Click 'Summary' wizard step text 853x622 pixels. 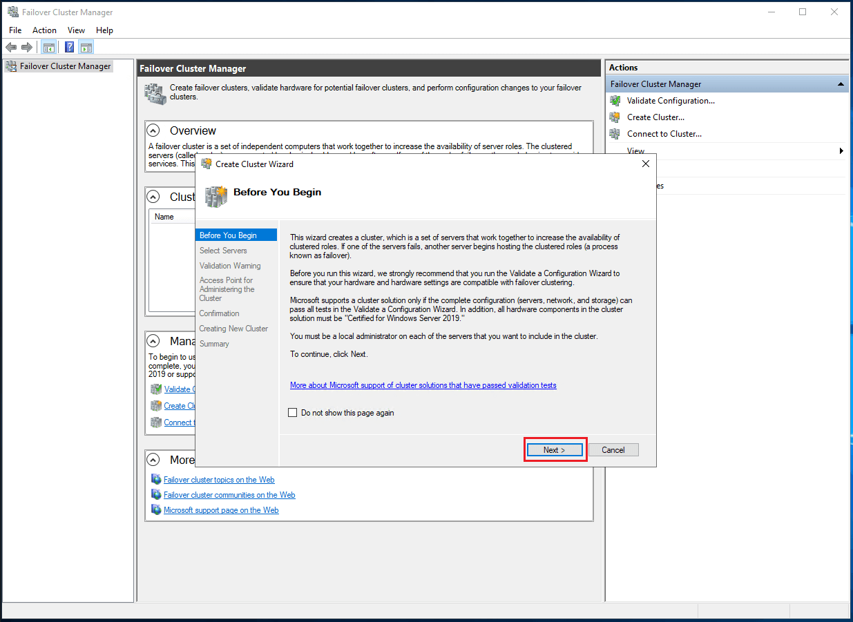[214, 344]
